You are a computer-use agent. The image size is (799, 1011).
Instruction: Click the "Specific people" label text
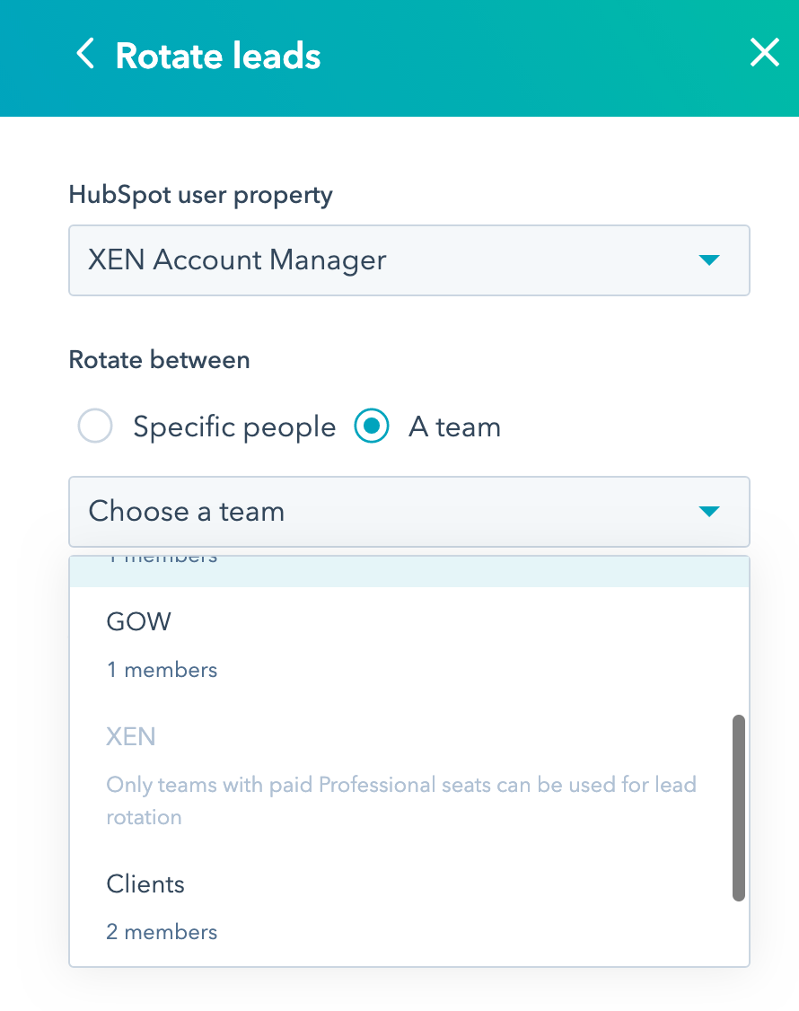click(x=233, y=426)
